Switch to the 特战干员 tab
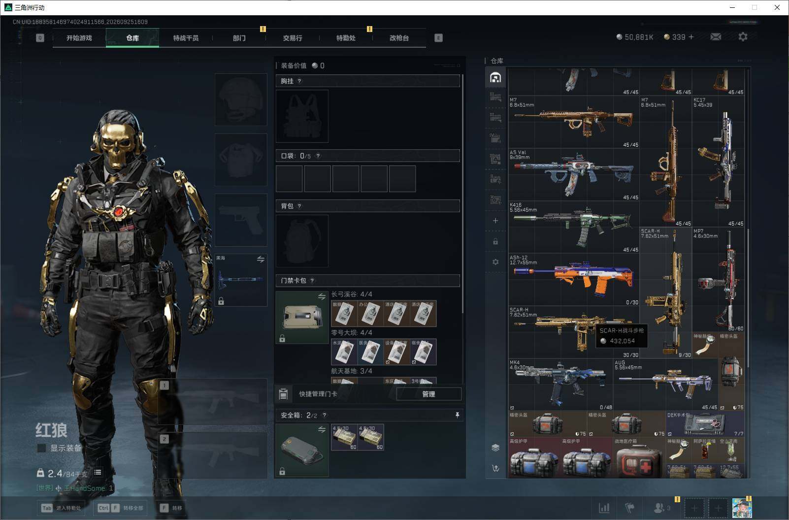 pos(186,38)
